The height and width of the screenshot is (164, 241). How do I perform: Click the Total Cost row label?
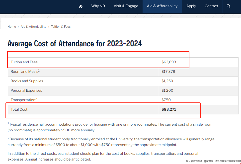[x=19, y=109]
